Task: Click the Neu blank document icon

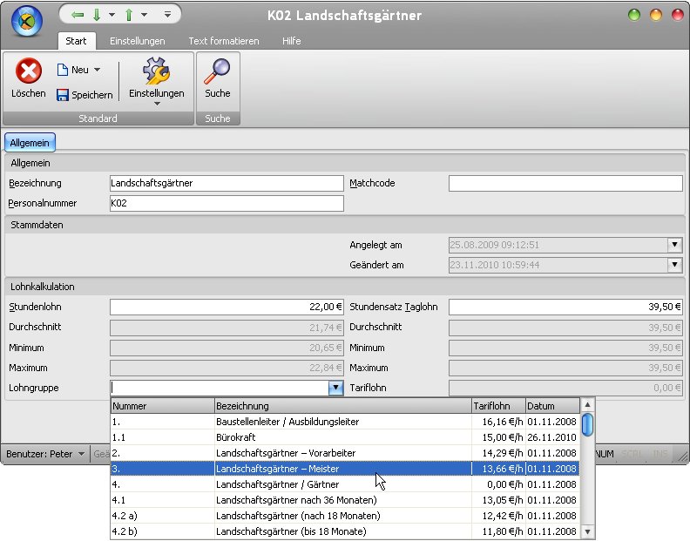Action: pyautogui.click(x=63, y=70)
